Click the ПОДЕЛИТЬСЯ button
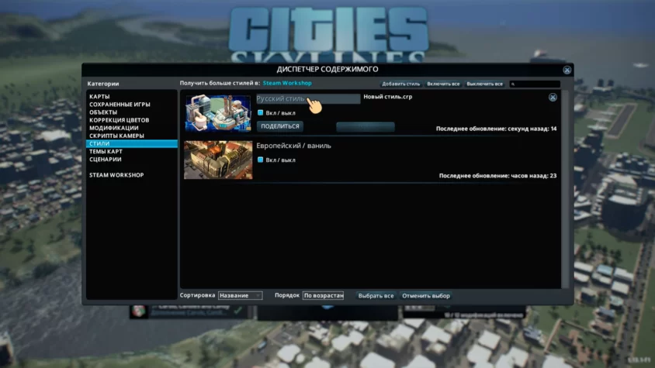This screenshot has height=368, width=655. (280, 126)
